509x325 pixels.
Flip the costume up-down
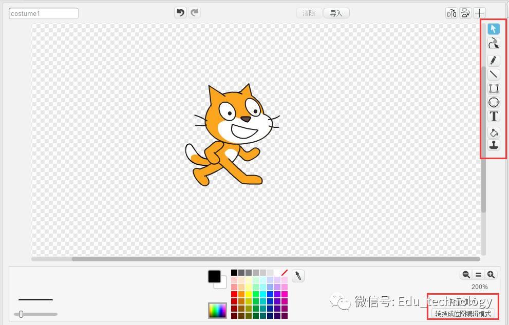pyautogui.click(x=465, y=13)
